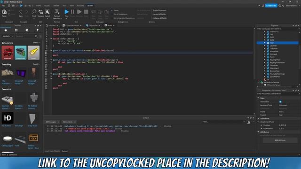The image size is (301, 169).
Task: Click the Toolbox filter options icon
Action: [40, 36]
